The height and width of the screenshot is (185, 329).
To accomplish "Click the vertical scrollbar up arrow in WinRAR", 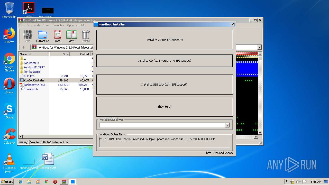I will point(260,54).
